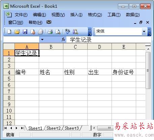Save the workbook with the floppy disk icon

click(x=25, y=32)
